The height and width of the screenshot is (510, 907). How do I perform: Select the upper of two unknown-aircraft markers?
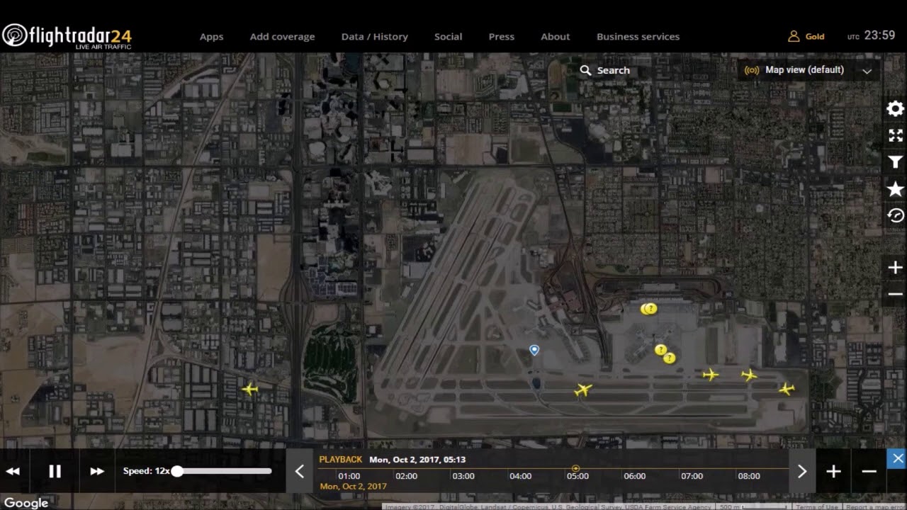click(x=660, y=349)
